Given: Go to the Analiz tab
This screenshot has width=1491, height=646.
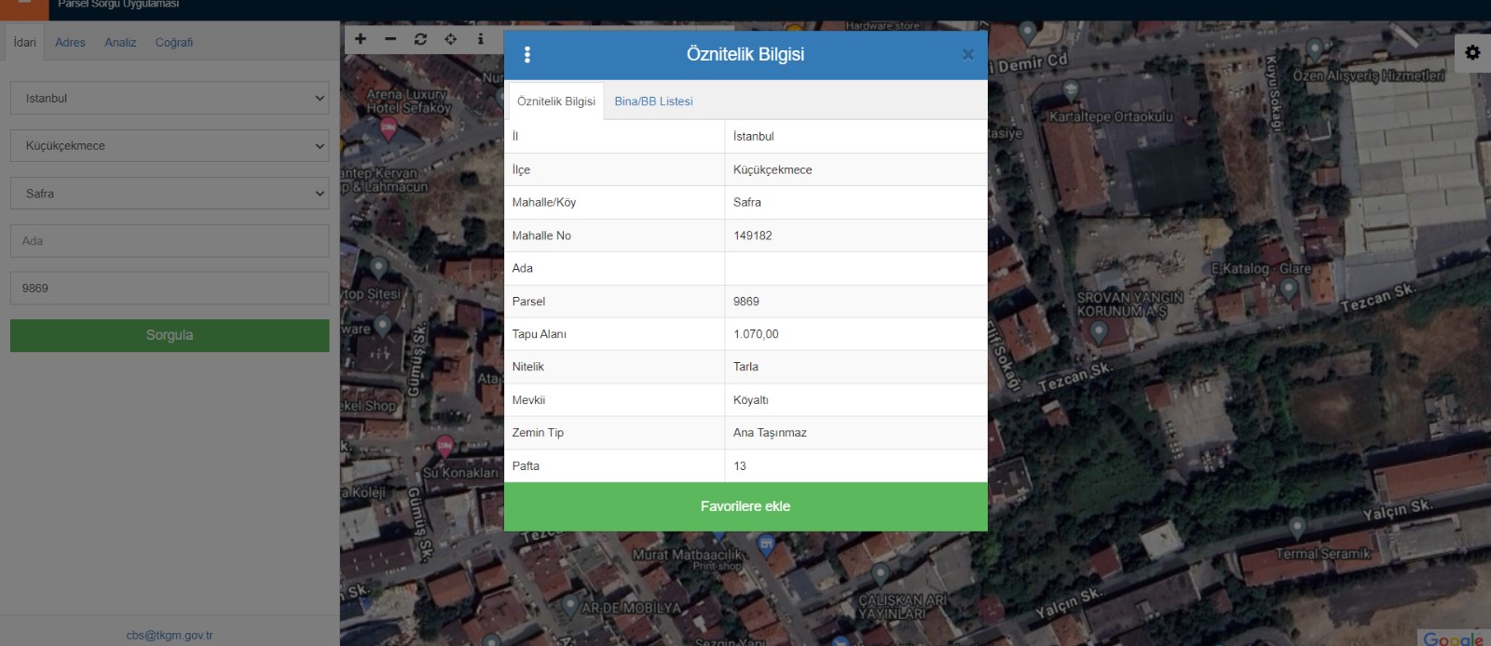Looking at the screenshot, I should (x=120, y=43).
